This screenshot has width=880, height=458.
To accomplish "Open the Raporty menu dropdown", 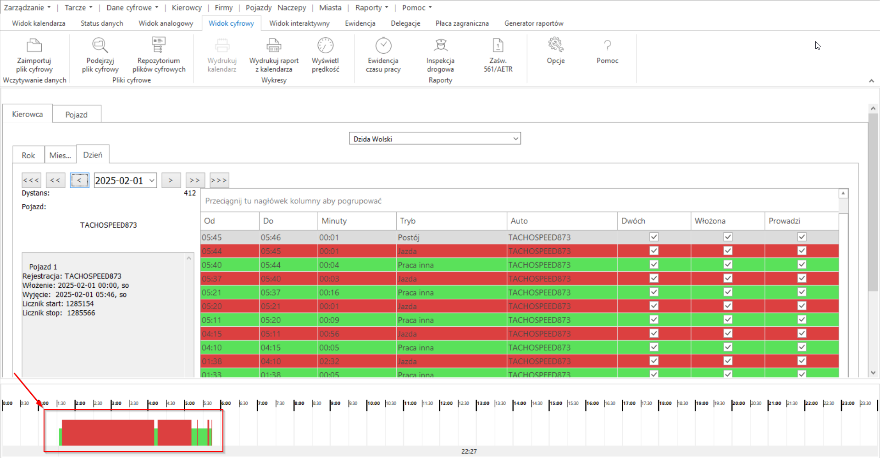I will click(371, 7).
